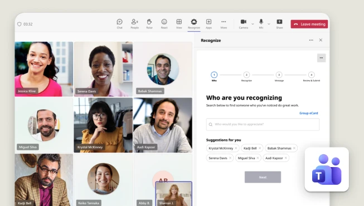The height and width of the screenshot is (206, 364).
Task: Click the Leave meeting button
Action: (x=309, y=24)
